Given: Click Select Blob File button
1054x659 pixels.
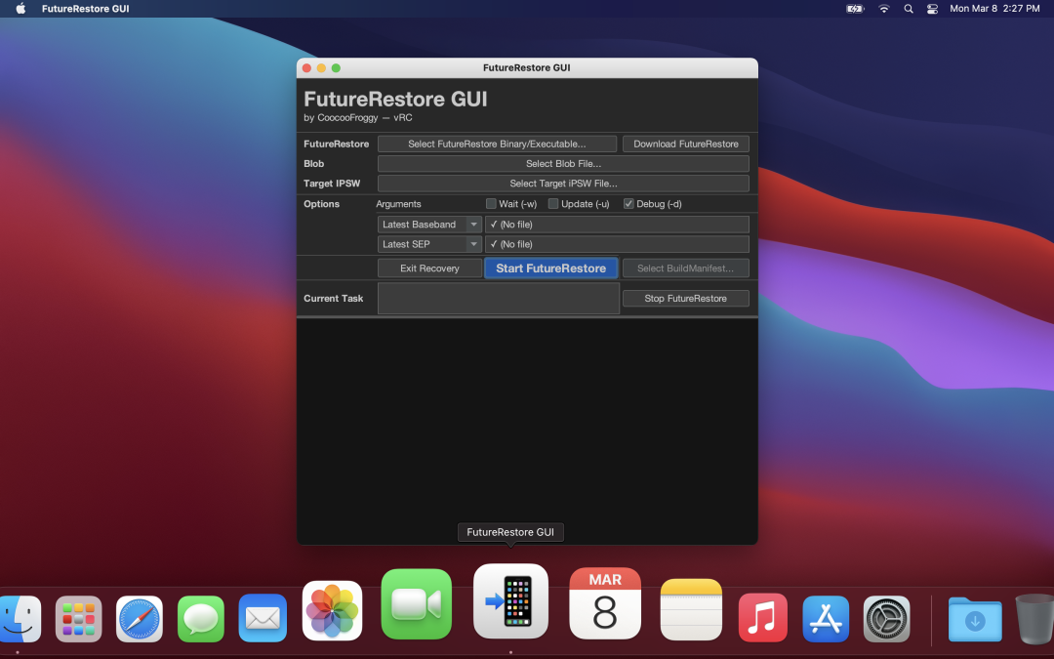Looking at the screenshot, I should 563,163.
